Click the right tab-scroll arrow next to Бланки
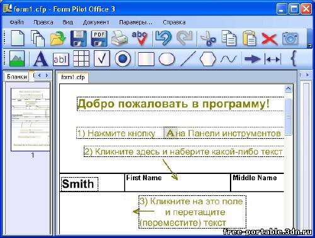This screenshot has width=315, height=238. point(47,75)
